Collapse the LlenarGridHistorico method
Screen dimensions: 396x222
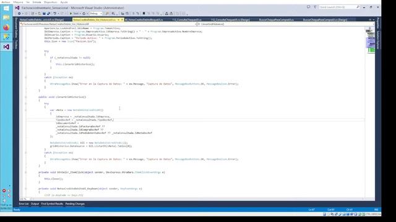pos(26,97)
